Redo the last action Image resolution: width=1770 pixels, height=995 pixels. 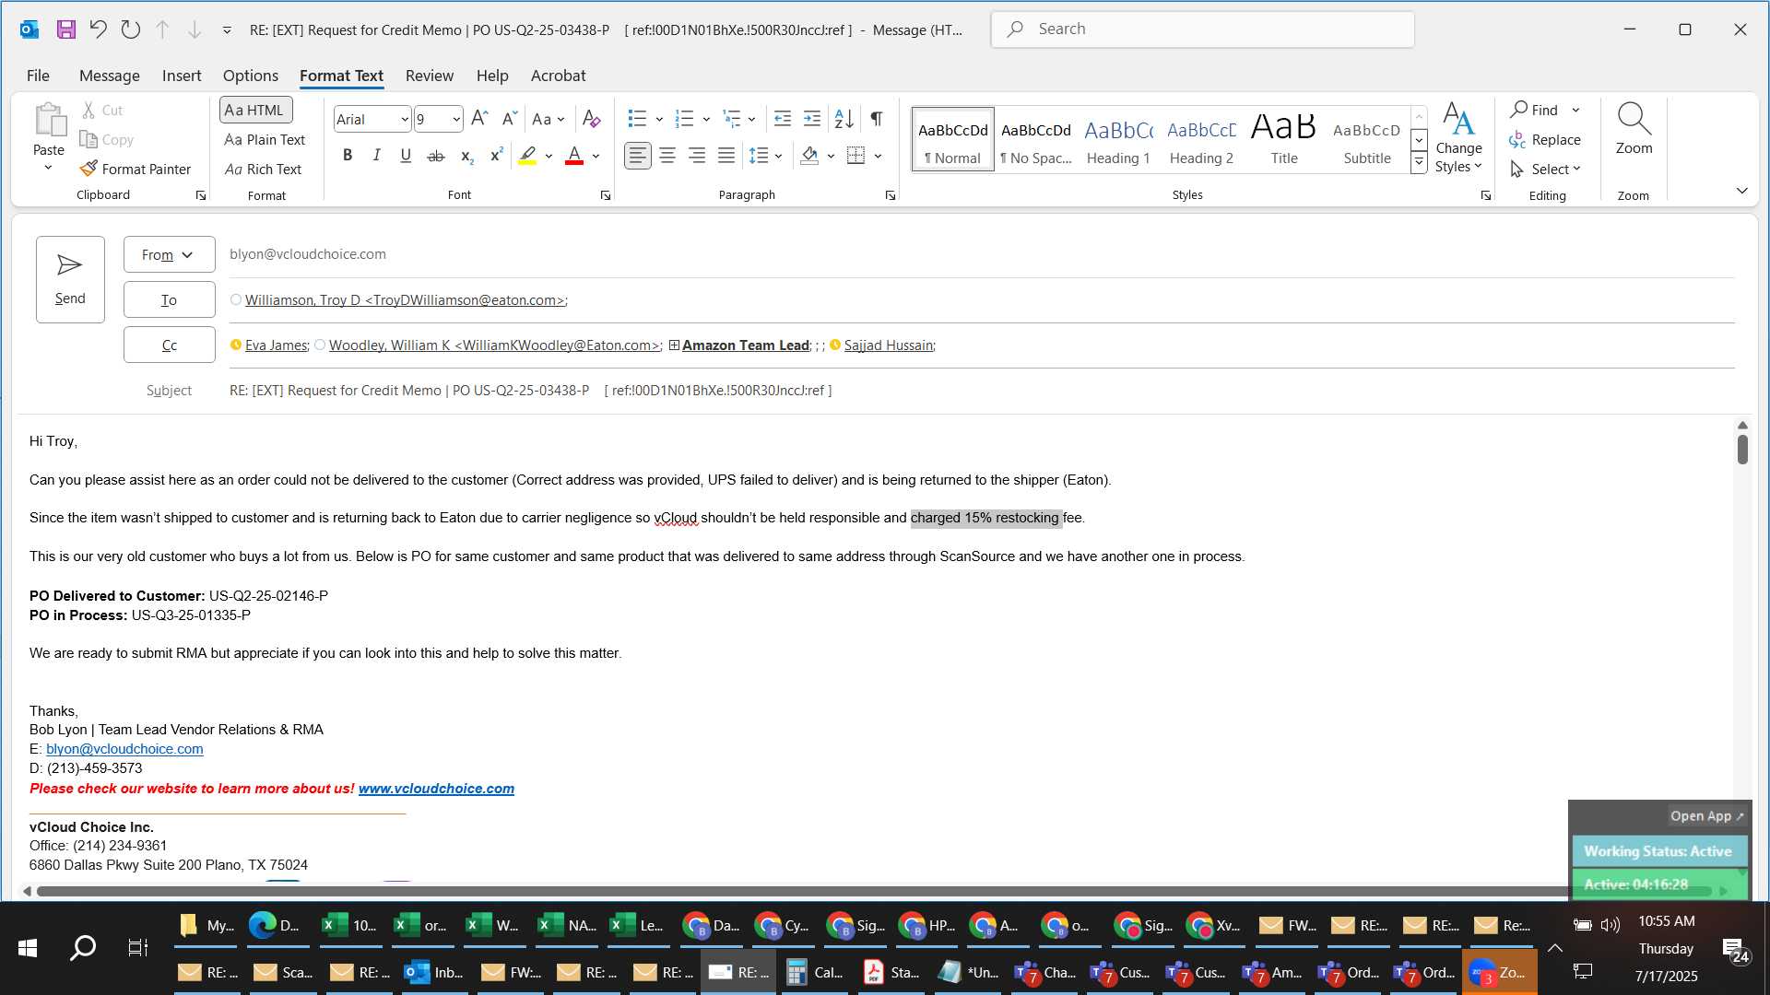[130, 29]
